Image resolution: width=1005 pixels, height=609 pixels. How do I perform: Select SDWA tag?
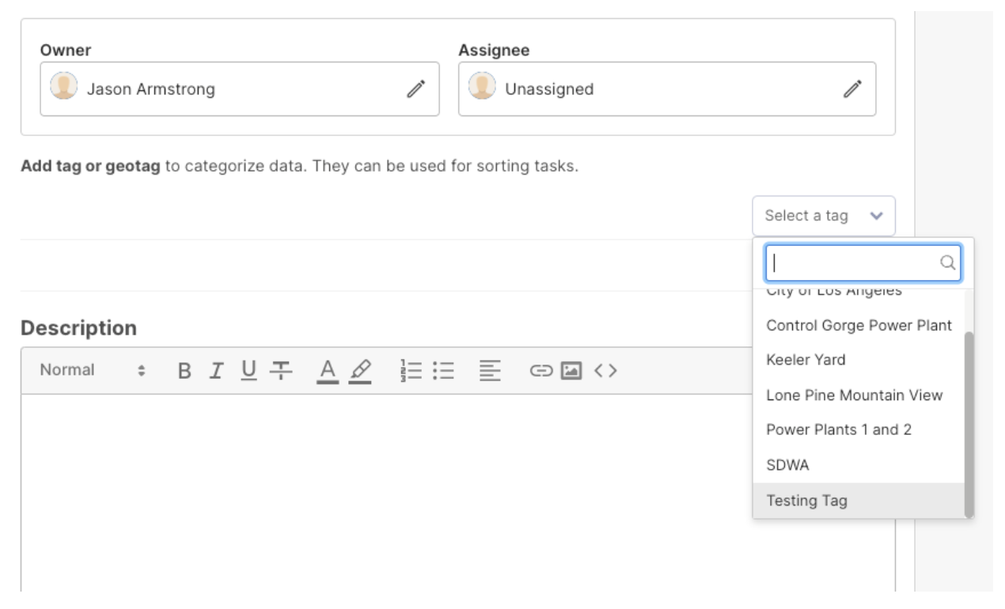[859, 465]
